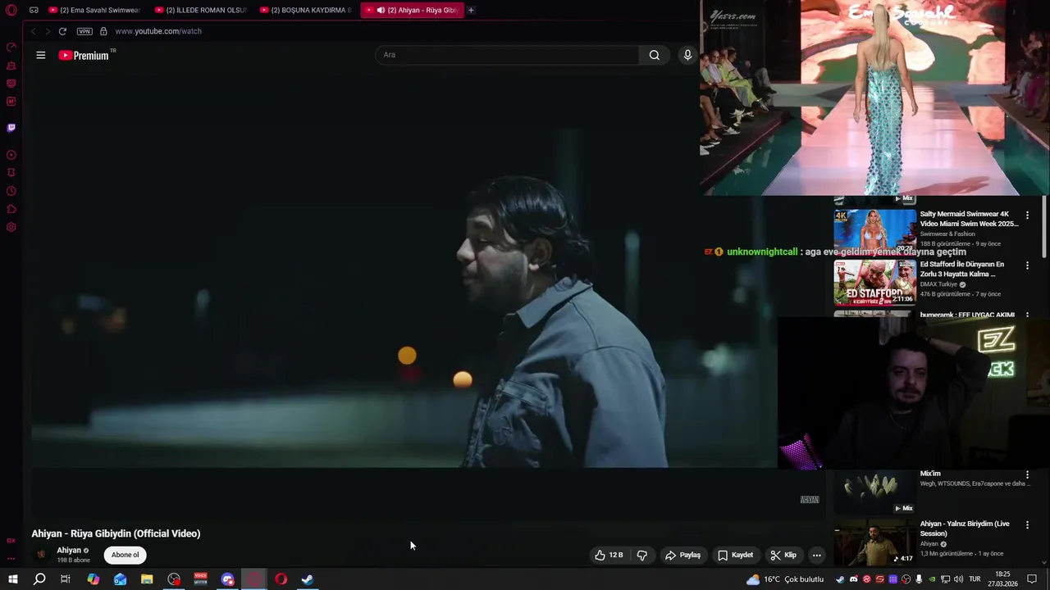Open weather widget 16°C Çok bulutlu
Screen dimensions: 1050x590
point(785,579)
